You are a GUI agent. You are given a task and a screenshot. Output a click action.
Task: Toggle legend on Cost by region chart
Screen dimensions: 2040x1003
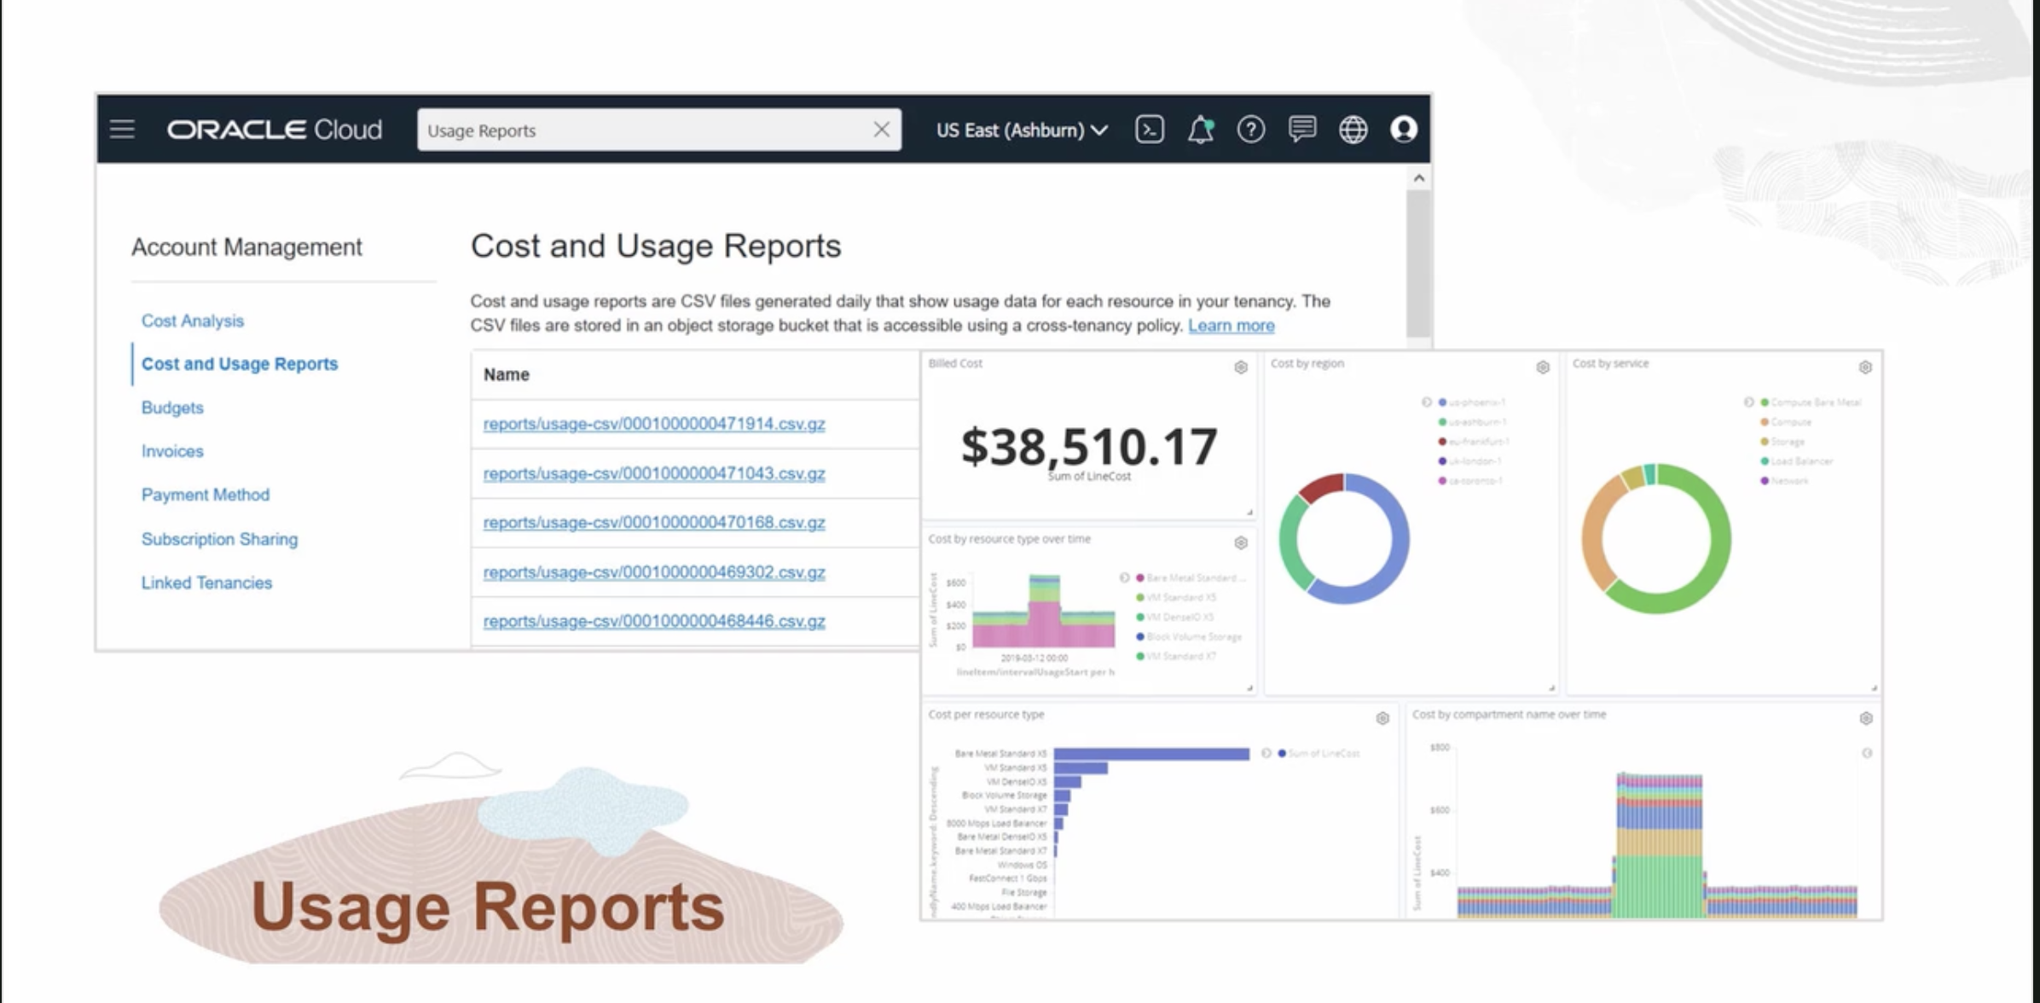pos(1426,402)
